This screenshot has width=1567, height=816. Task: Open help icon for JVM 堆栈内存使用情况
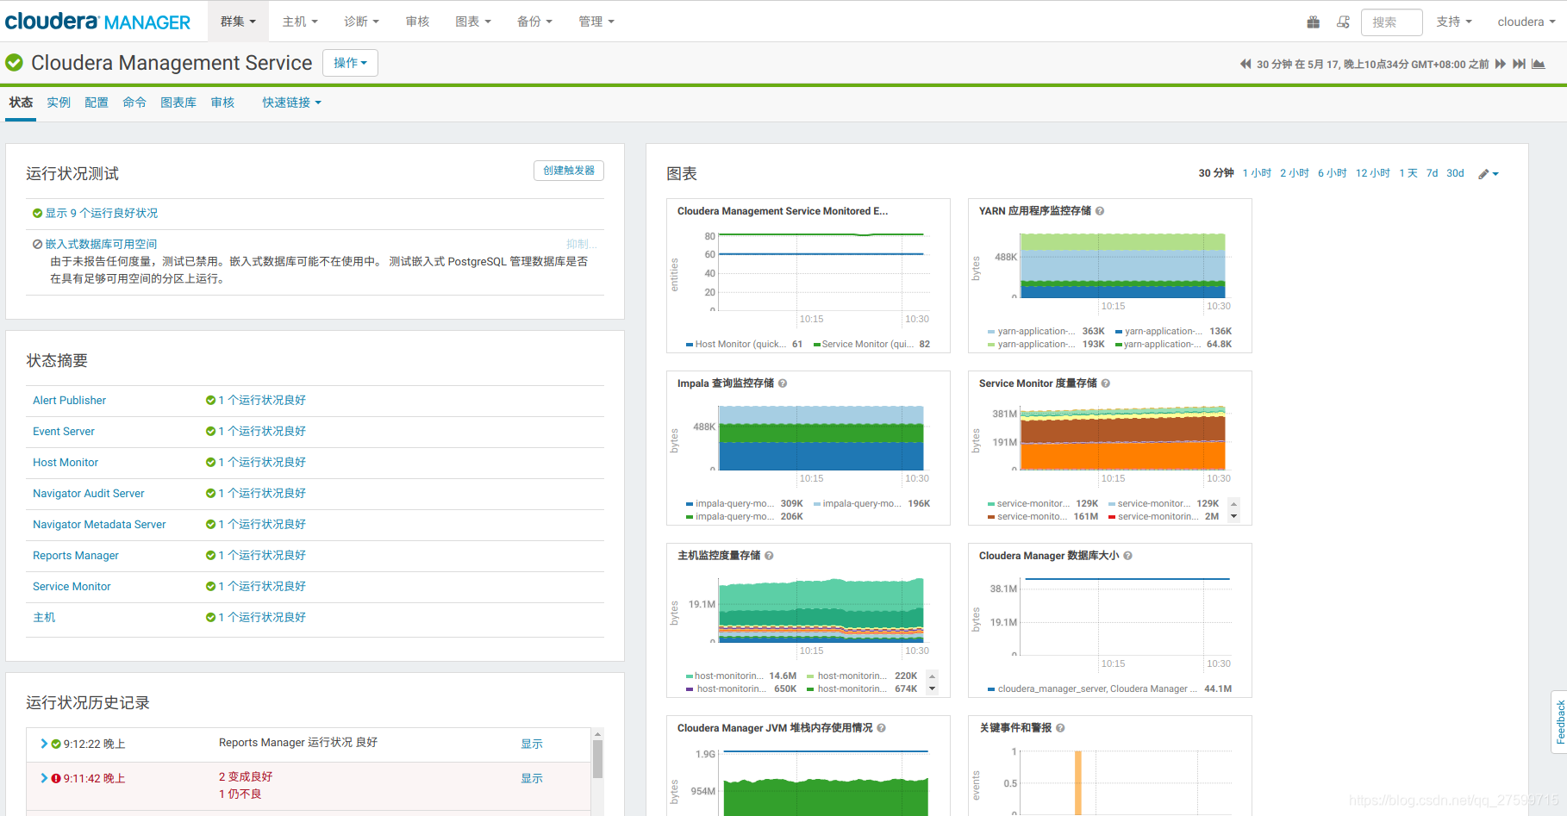(881, 728)
